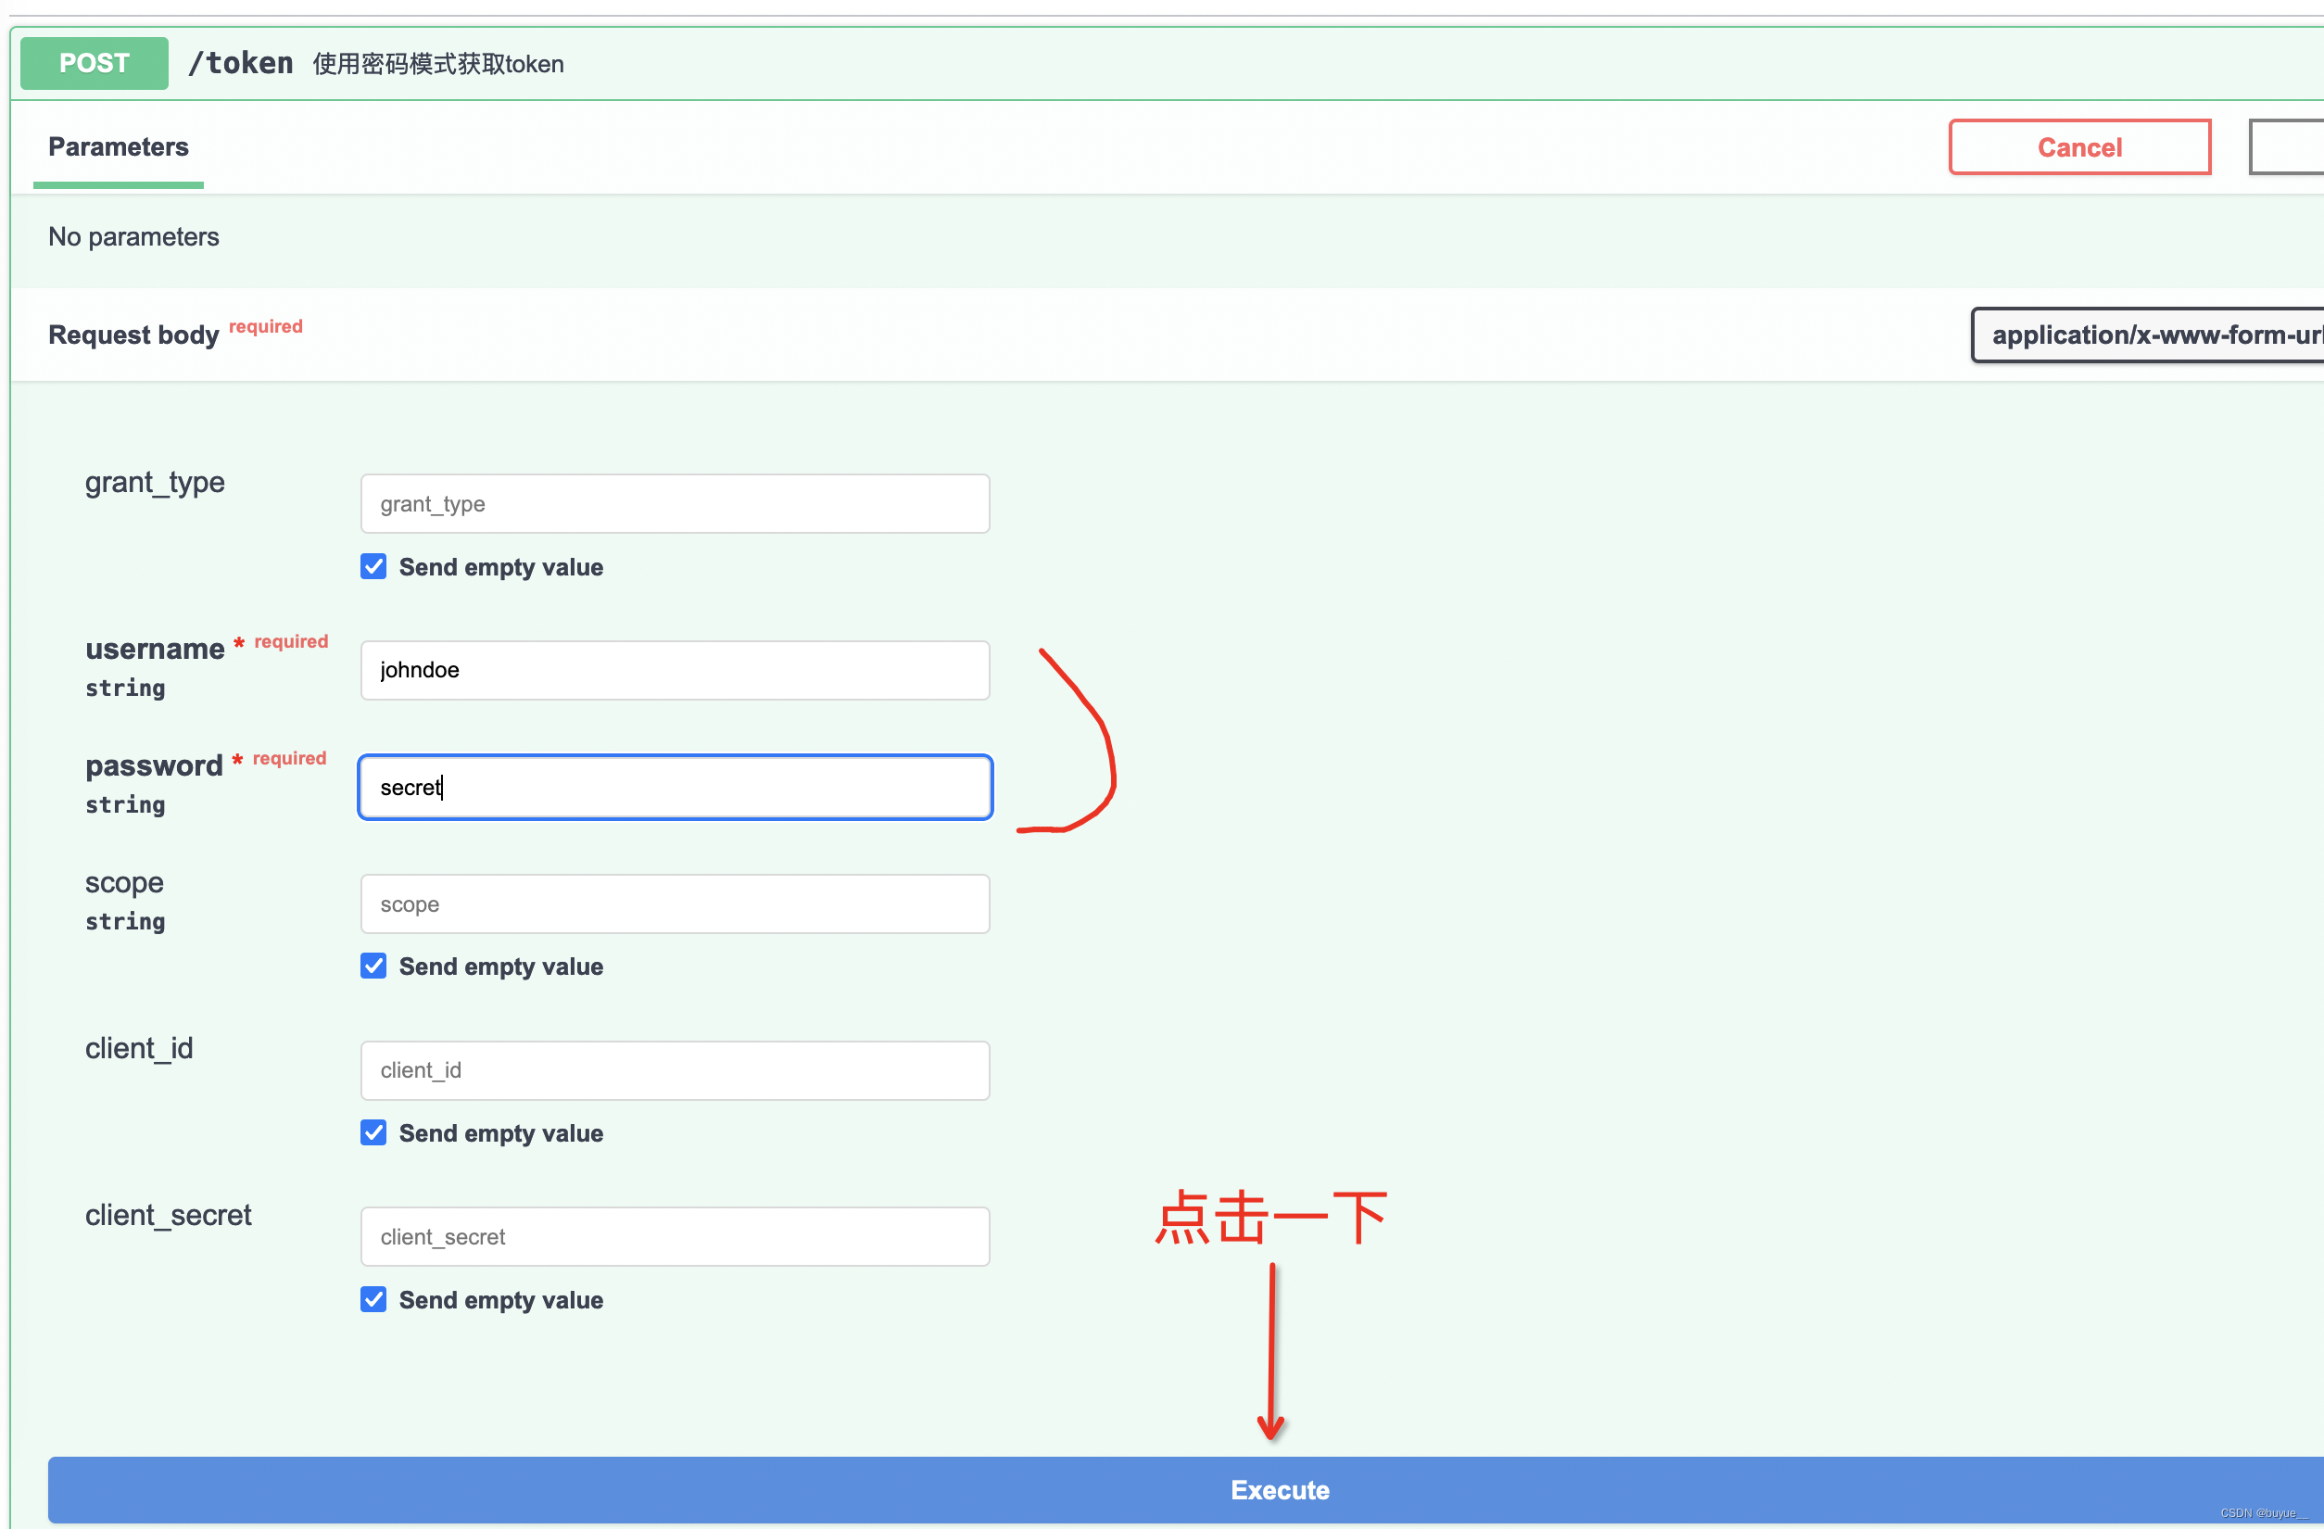Click the 'No parameters' text
The width and height of the screenshot is (2324, 1529).
[133, 237]
